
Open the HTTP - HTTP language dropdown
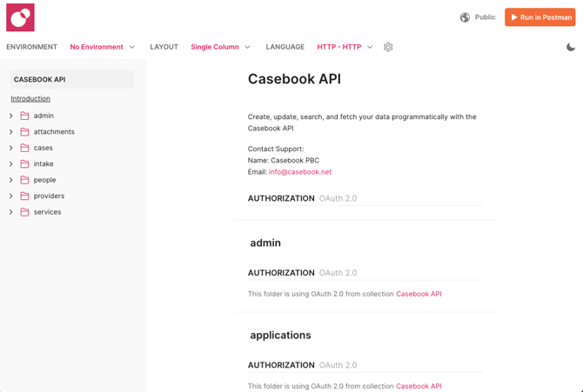click(x=345, y=47)
